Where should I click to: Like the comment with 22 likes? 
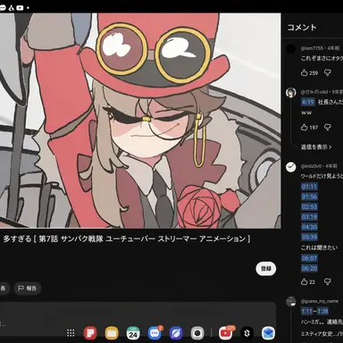304,281
